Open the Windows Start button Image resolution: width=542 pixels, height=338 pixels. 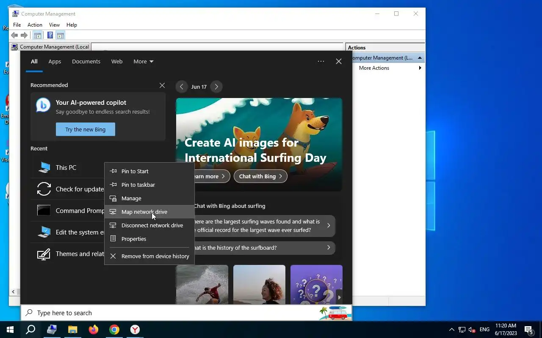pos(10,330)
